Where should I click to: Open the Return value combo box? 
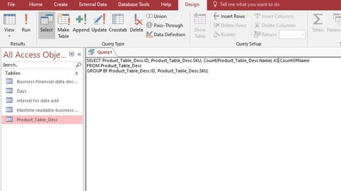tap(292, 34)
